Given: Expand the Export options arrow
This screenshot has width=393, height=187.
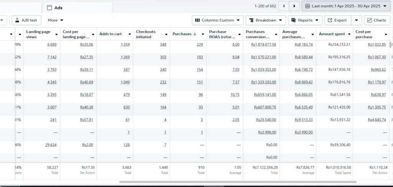Looking at the screenshot, I should click(357, 20).
